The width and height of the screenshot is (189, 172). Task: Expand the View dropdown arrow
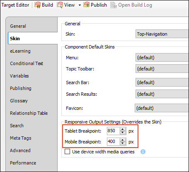click(80, 5)
